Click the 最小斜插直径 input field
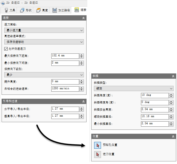177x164 pixels. [155, 124]
